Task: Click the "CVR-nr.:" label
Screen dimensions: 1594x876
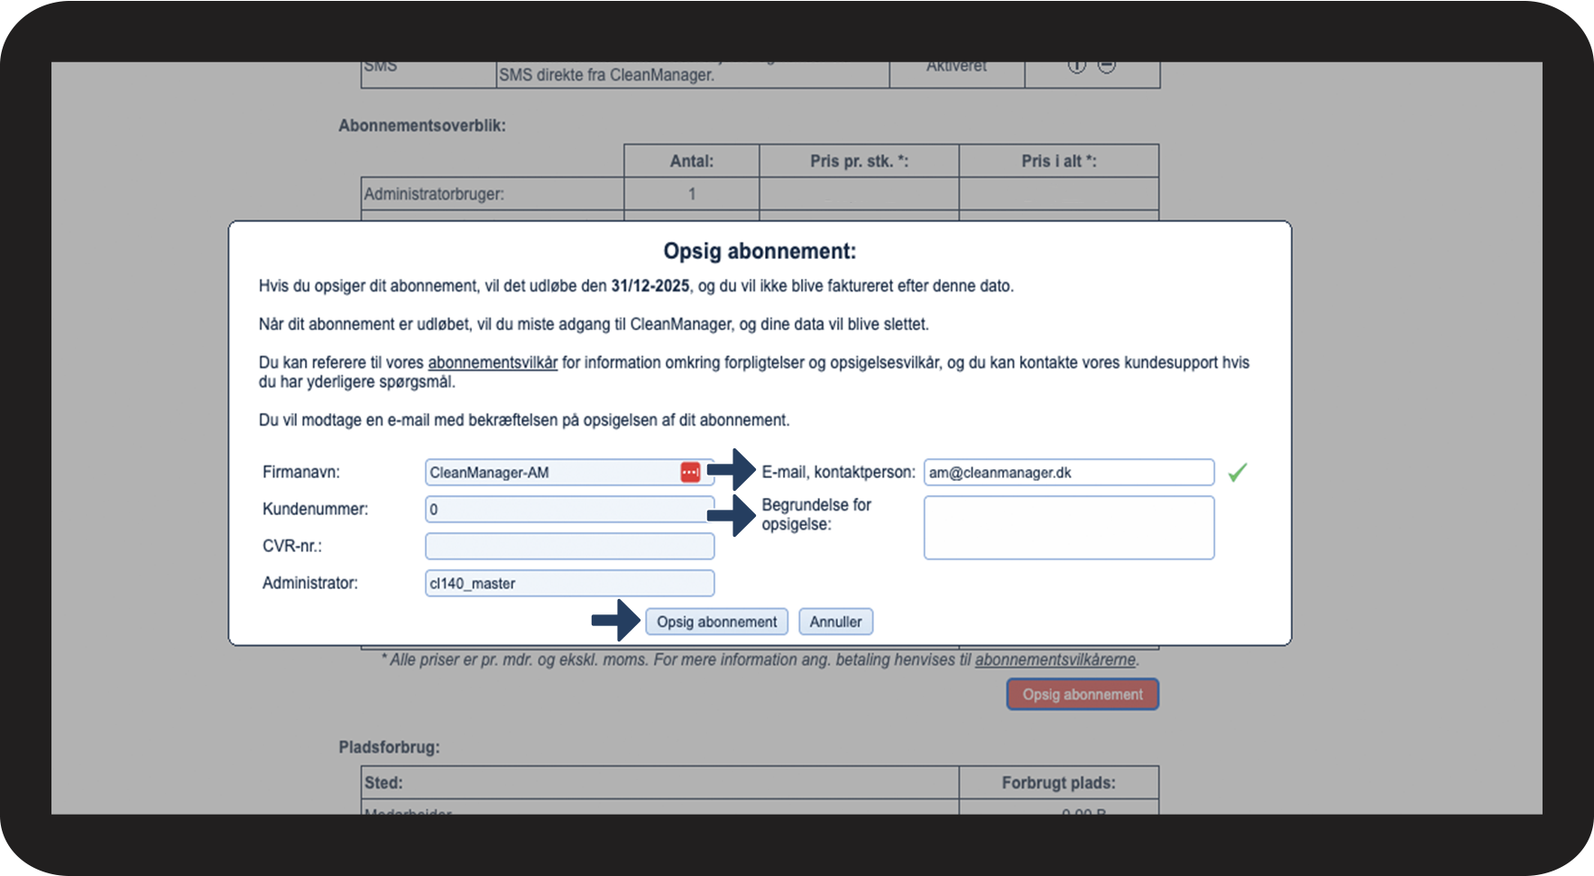Action: tap(292, 546)
